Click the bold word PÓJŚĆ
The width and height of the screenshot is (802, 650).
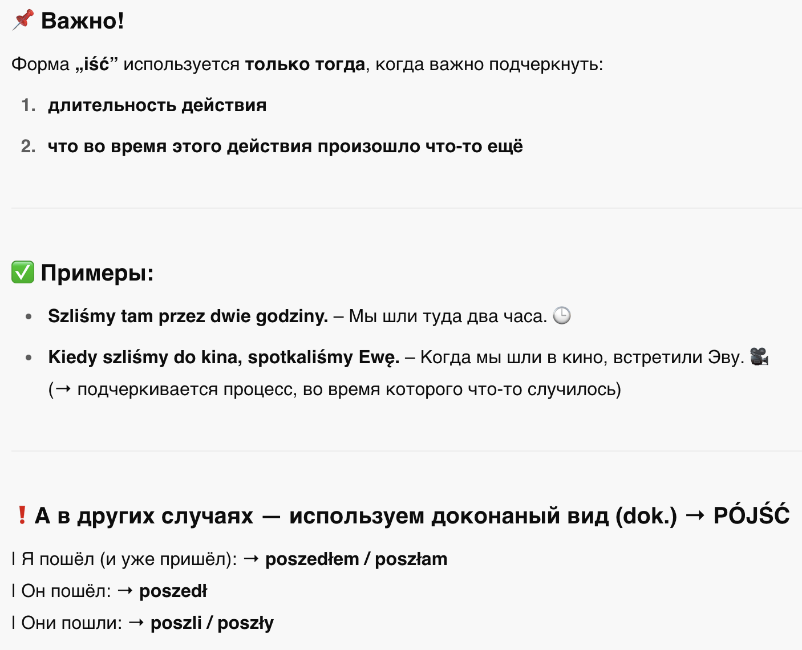tap(751, 514)
